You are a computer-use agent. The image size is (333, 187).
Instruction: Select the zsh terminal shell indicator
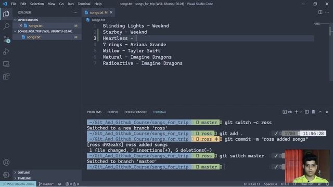287,112
